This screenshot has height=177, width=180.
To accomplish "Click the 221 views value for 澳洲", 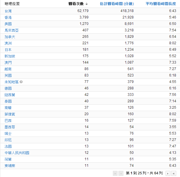I will [x=85, y=43].
